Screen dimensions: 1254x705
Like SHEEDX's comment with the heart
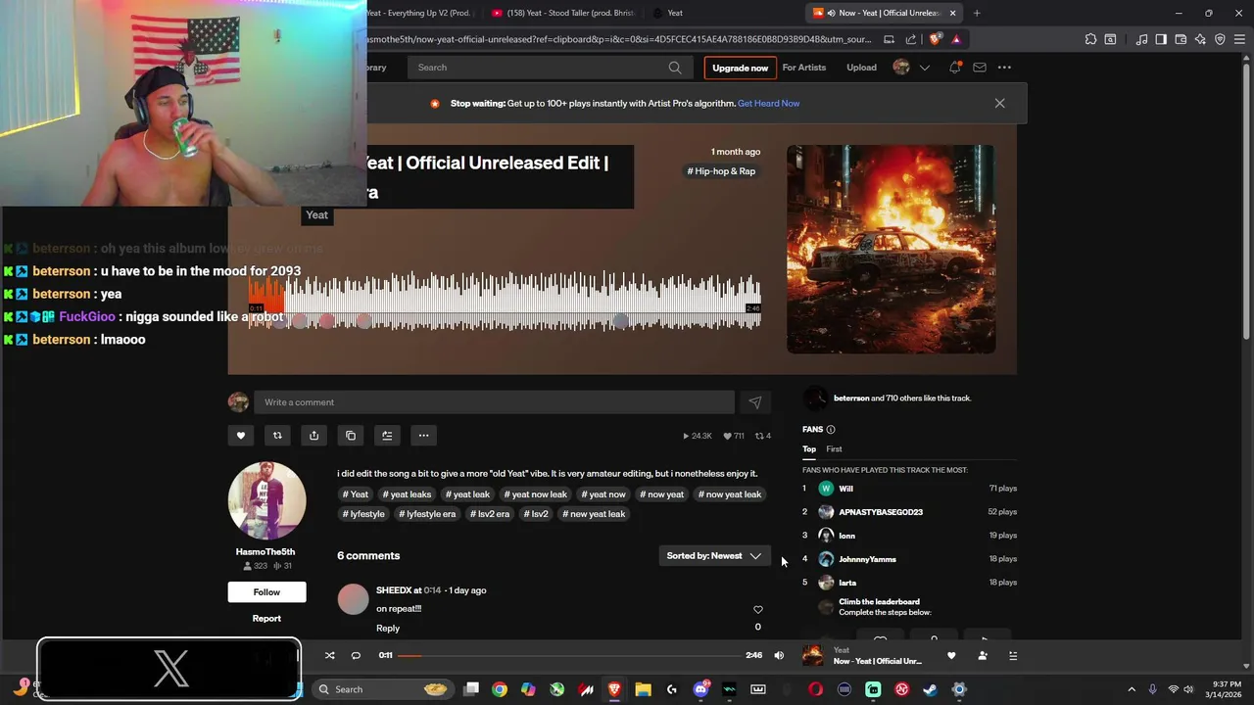pyautogui.click(x=757, y=610)
